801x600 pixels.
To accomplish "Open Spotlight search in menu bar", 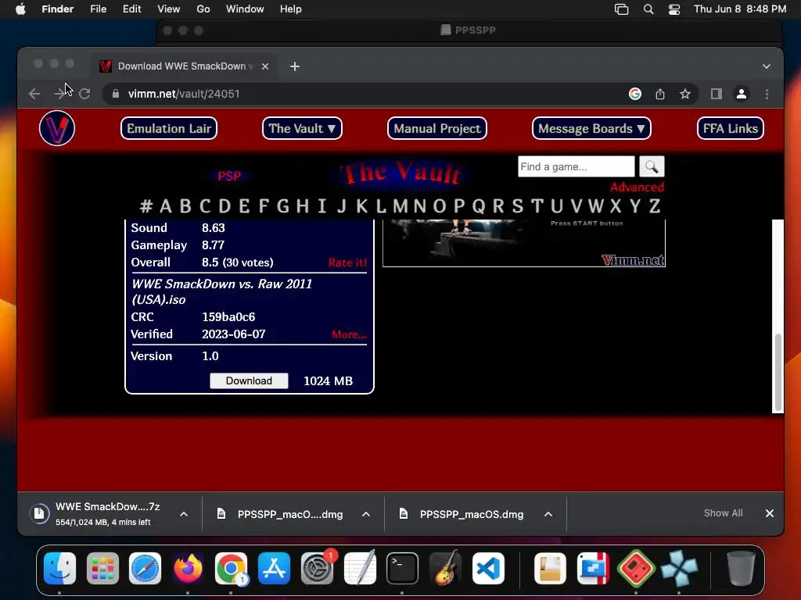I will [648, 9].
